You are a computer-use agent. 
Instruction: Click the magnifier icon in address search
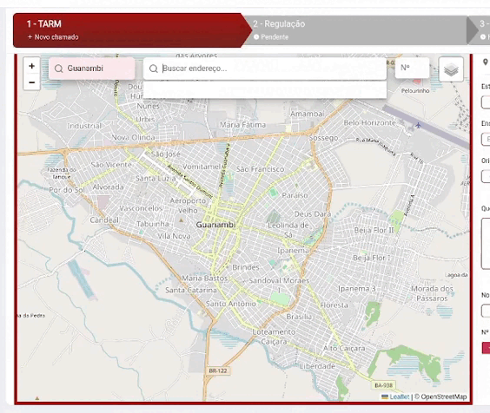pos(154,69)
